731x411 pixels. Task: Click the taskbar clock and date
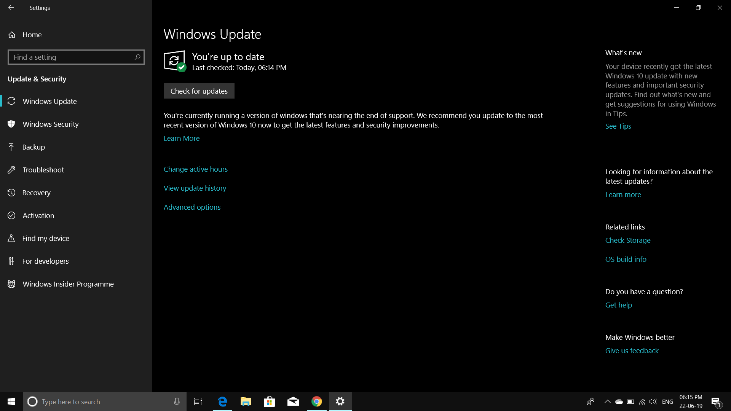(x=691, y=401)
